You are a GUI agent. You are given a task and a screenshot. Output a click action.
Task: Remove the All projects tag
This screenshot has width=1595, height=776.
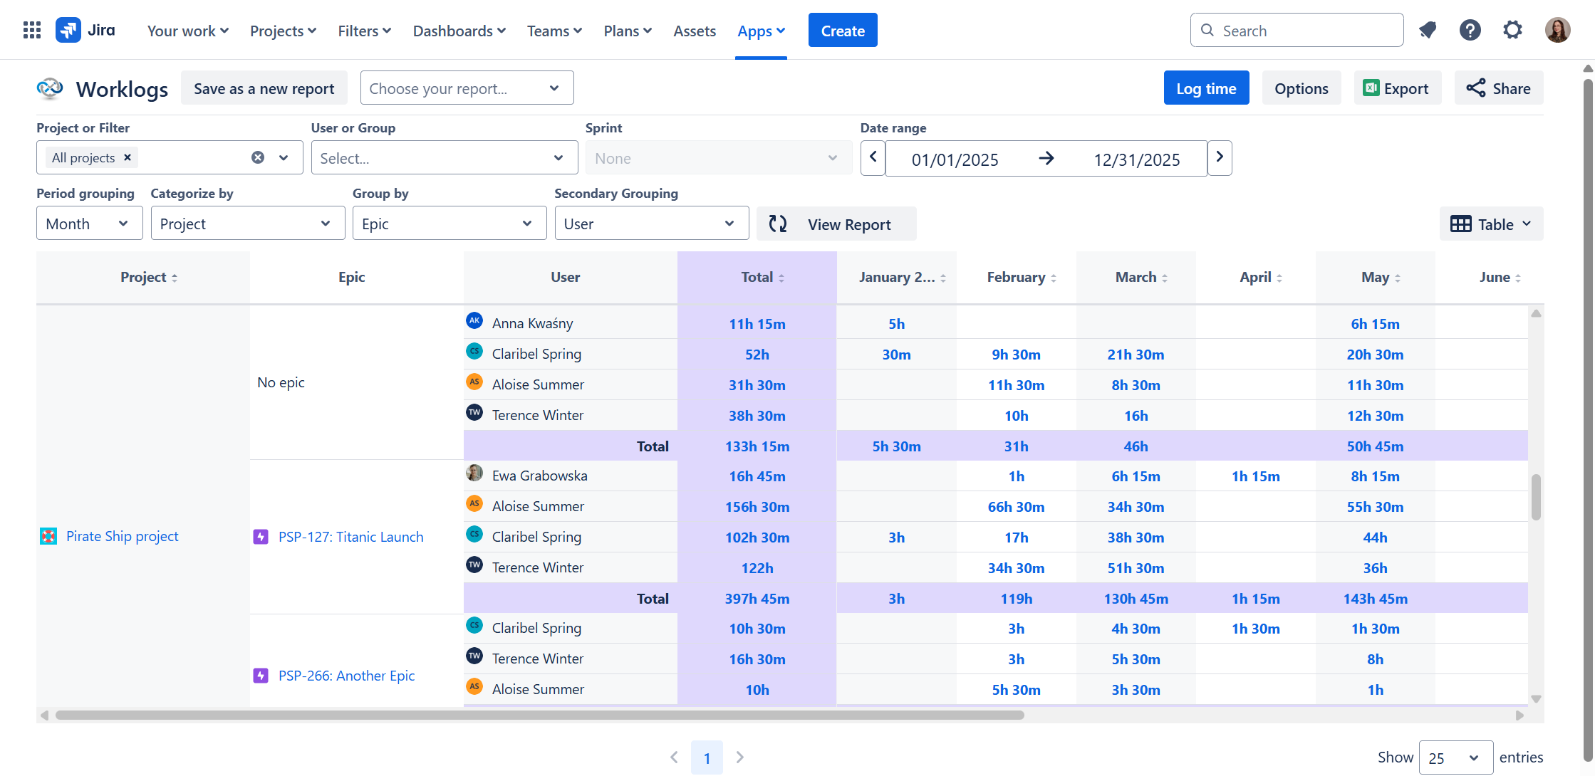[x=128, y=157]
